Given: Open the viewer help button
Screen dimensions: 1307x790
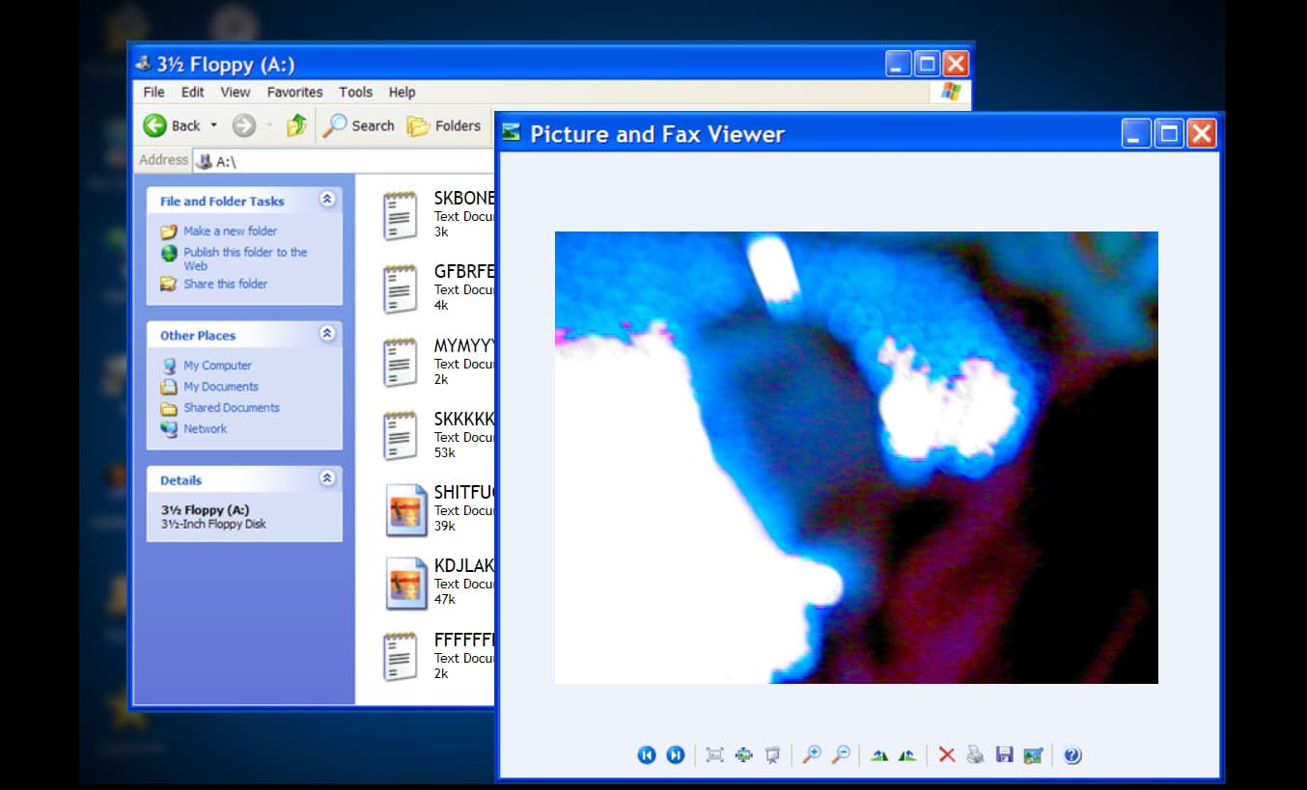Looking at the screenshot, I should (1071, 755).
